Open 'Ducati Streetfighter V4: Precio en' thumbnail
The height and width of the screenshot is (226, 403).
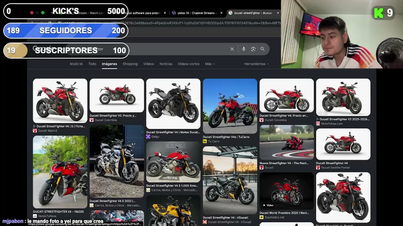click(287, 95)
